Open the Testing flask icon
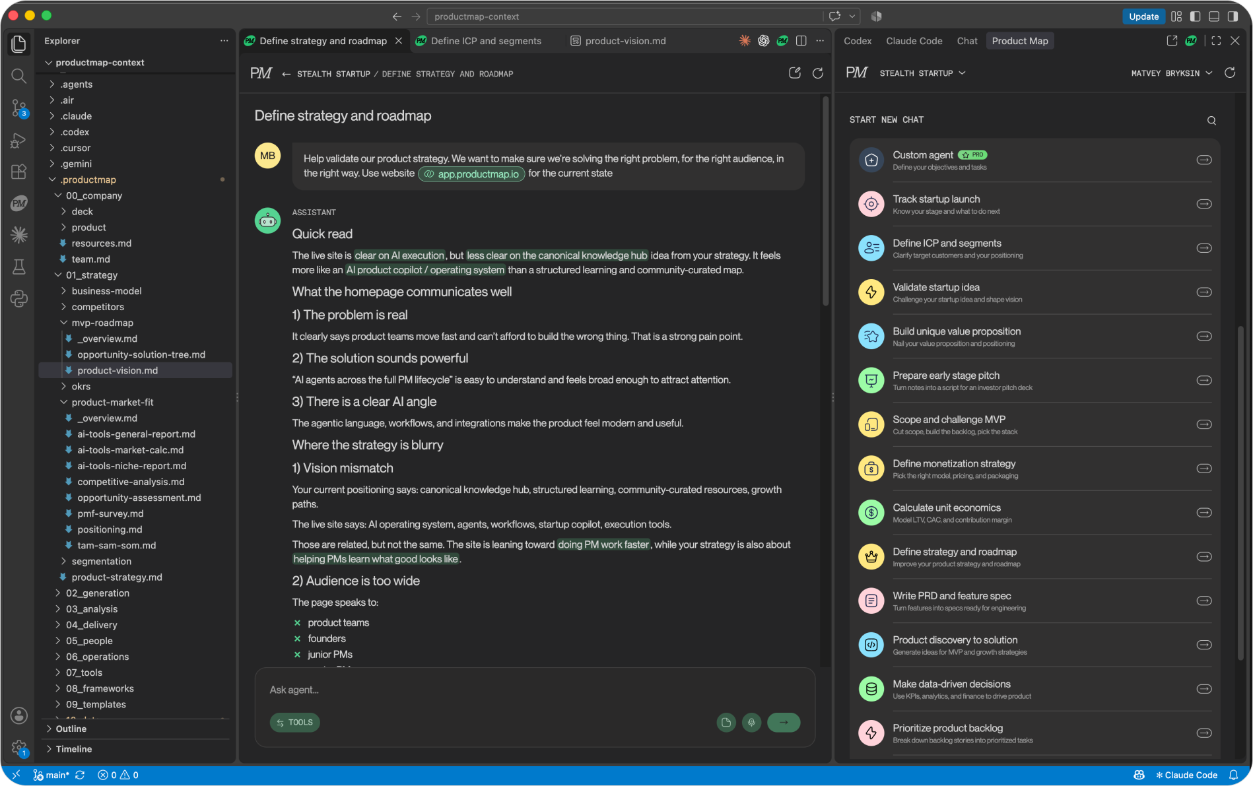1253x786 pixels. click(18, 267)
